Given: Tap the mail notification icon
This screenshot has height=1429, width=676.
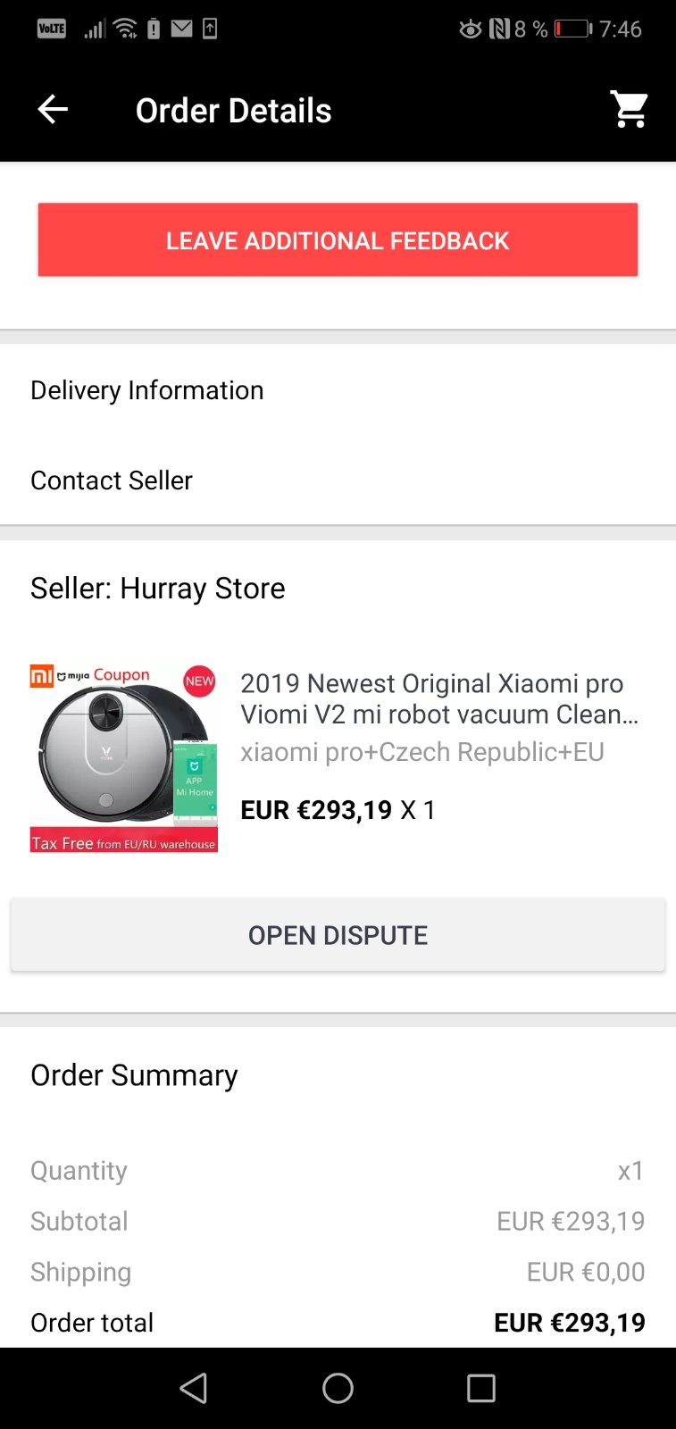Looking at the screenshot, I should tap(182, 29).
